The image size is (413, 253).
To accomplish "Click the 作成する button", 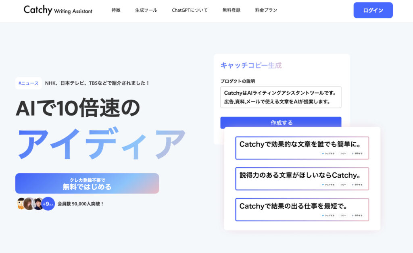I will 281,122.
